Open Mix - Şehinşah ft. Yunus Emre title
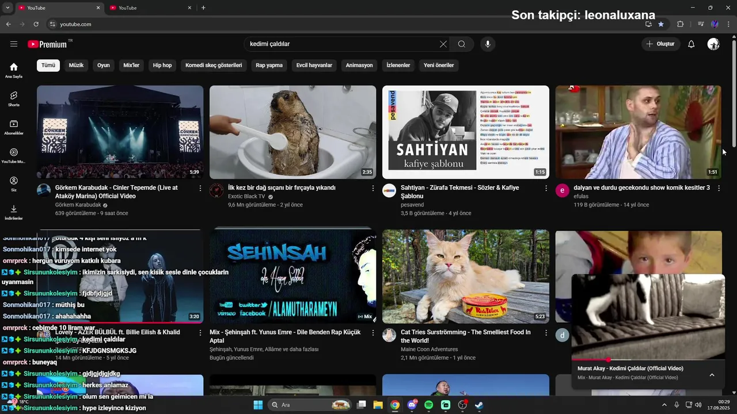This screenshot has width=737, height=414. click(x=285, y=336)
